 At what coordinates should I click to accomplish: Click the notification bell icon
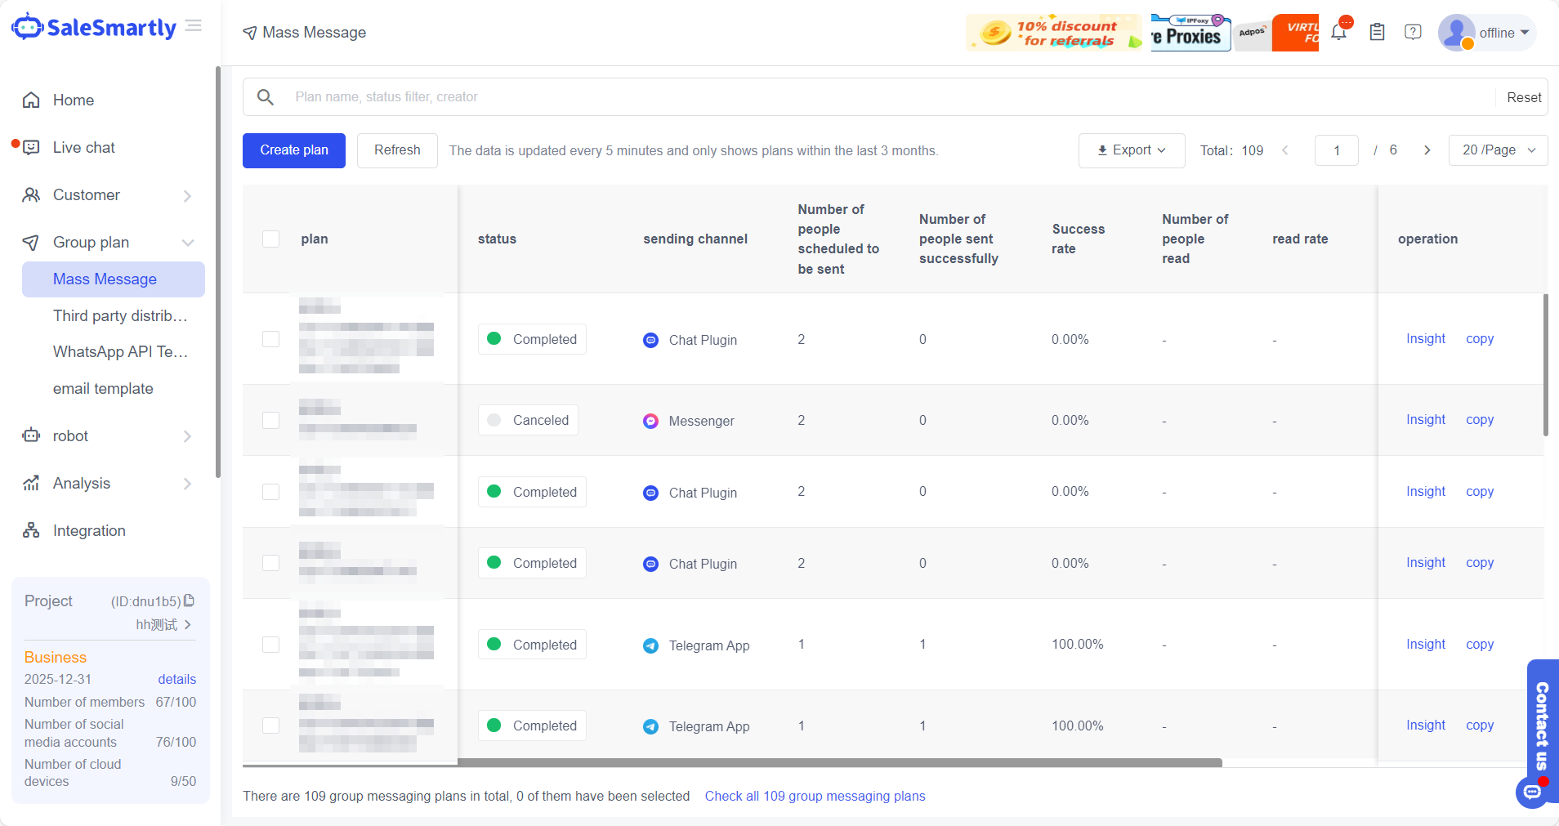pyautogui.click(x=1338, y=33)
